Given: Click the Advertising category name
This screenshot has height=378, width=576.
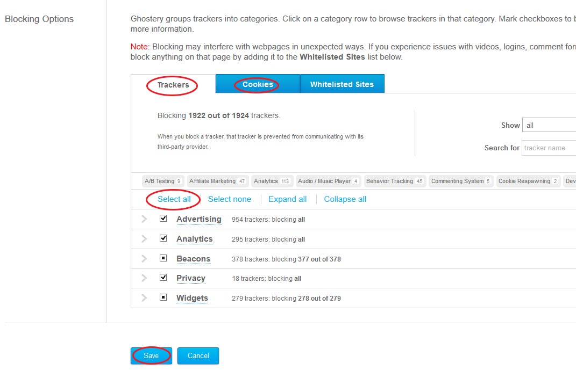Looking at the screenshot, I should point(199,219).
